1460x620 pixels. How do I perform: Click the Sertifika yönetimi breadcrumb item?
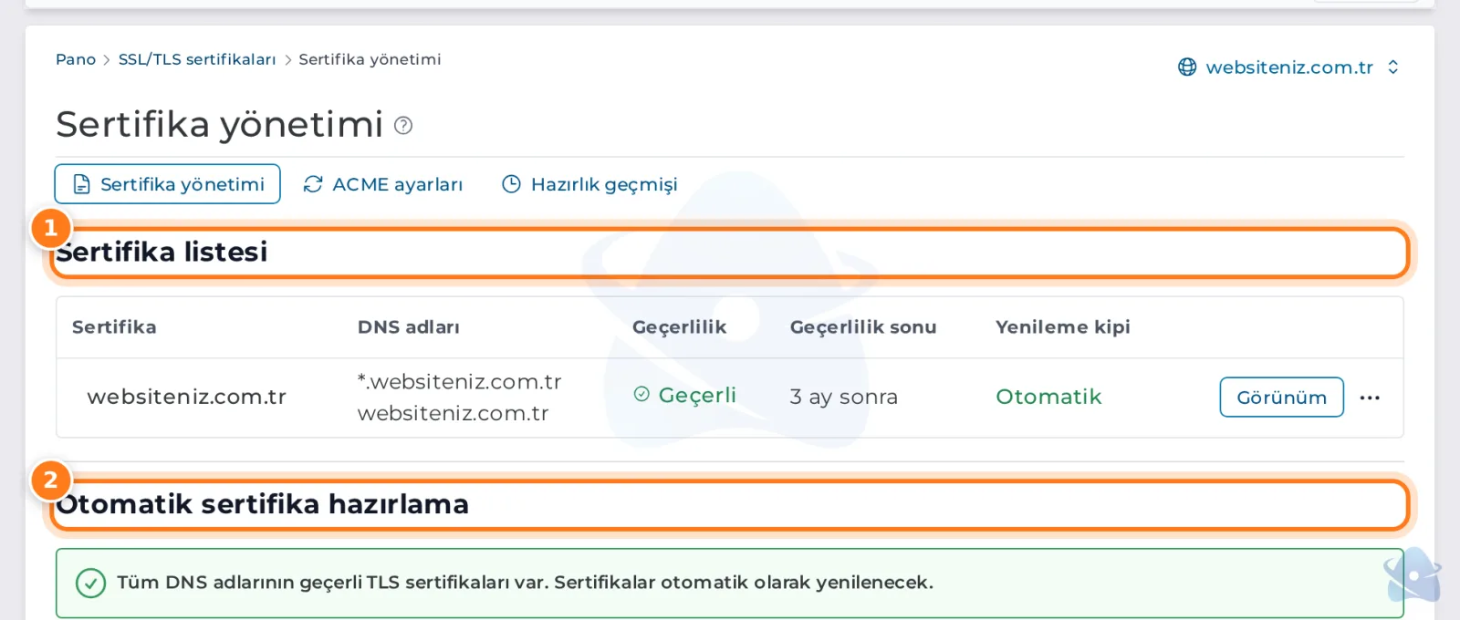370,59
